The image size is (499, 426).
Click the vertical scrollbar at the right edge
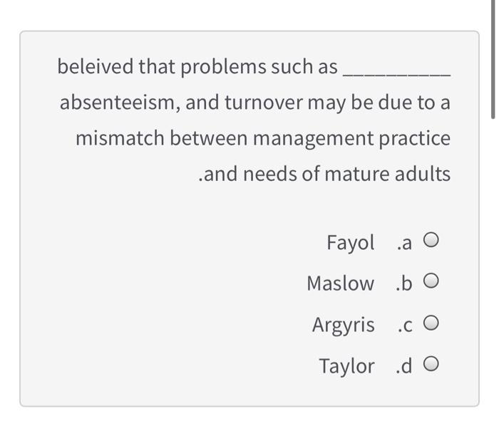click(x=493, y=57)
